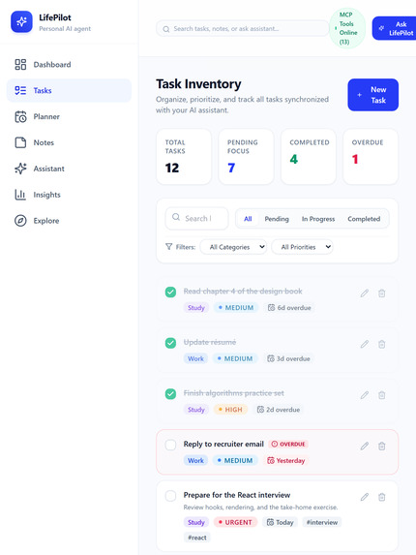Click the Completed stat card

[x=309, y=157]
